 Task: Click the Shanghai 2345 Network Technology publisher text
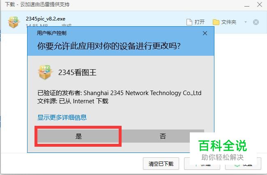(142, 93)
